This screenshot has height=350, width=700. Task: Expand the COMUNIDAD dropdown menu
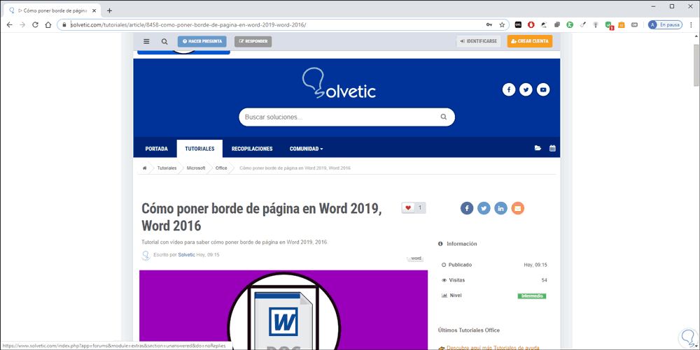click(307, 149)
